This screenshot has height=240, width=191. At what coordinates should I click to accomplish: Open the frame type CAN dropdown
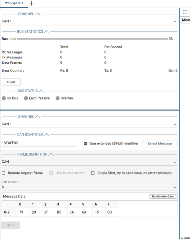pyautogui.click(x=89, y=161)
